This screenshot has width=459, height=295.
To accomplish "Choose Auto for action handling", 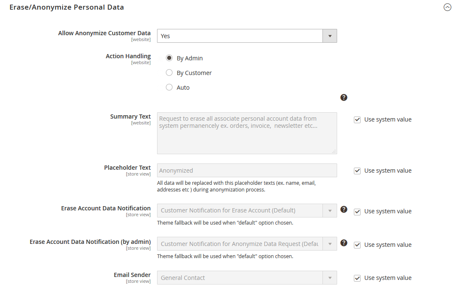I will pyautogui.click(x=169, y=88).
